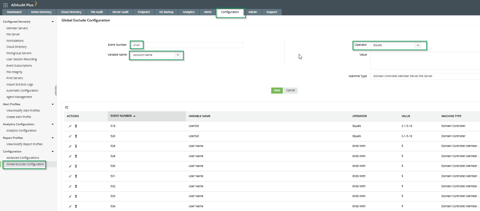Open the apps grid icon beside ADAudit Plus
Image resolution: width=480 pixels, height=211 pixels.
[5, 5]
